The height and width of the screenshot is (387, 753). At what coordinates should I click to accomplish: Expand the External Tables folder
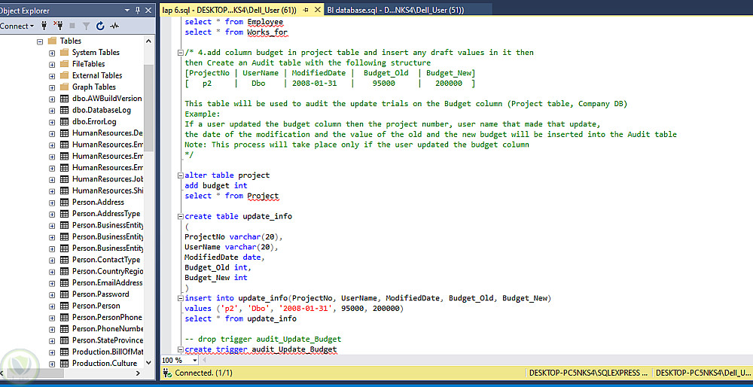tap(52, 76)
